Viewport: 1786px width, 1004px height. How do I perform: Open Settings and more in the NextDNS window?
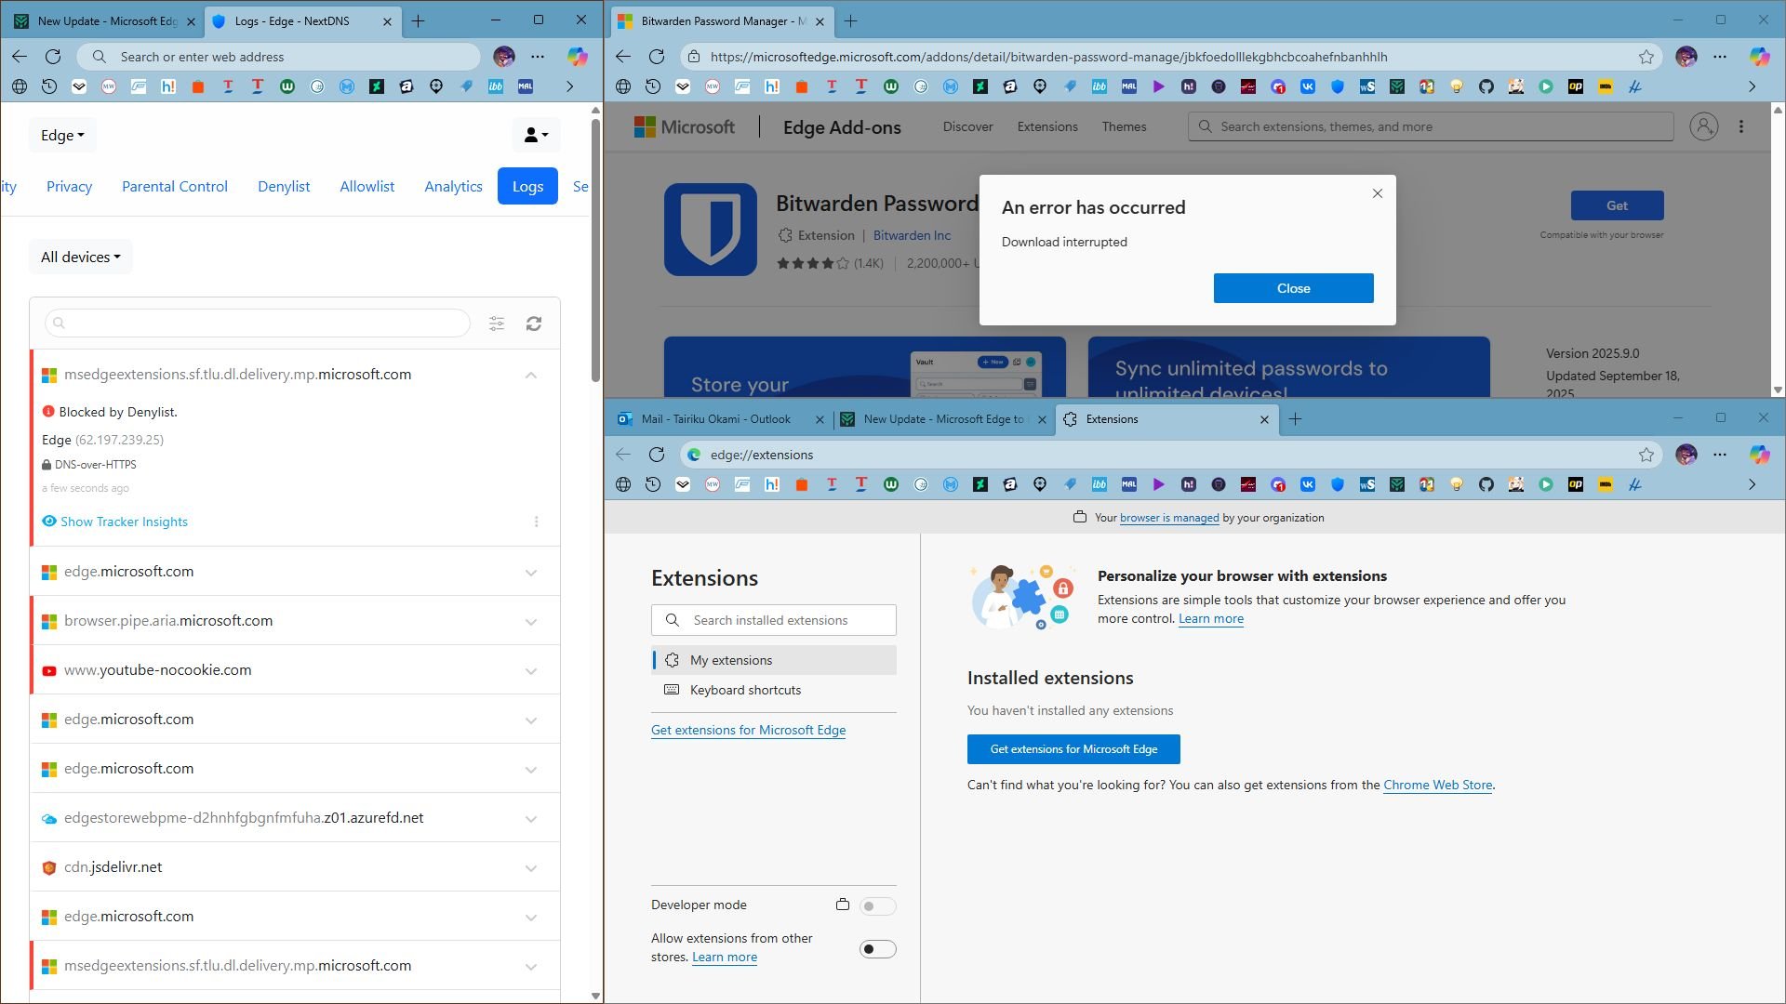coord(538,57)
